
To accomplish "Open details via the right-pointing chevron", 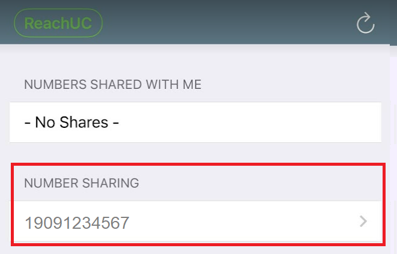I will pos(363,222).
